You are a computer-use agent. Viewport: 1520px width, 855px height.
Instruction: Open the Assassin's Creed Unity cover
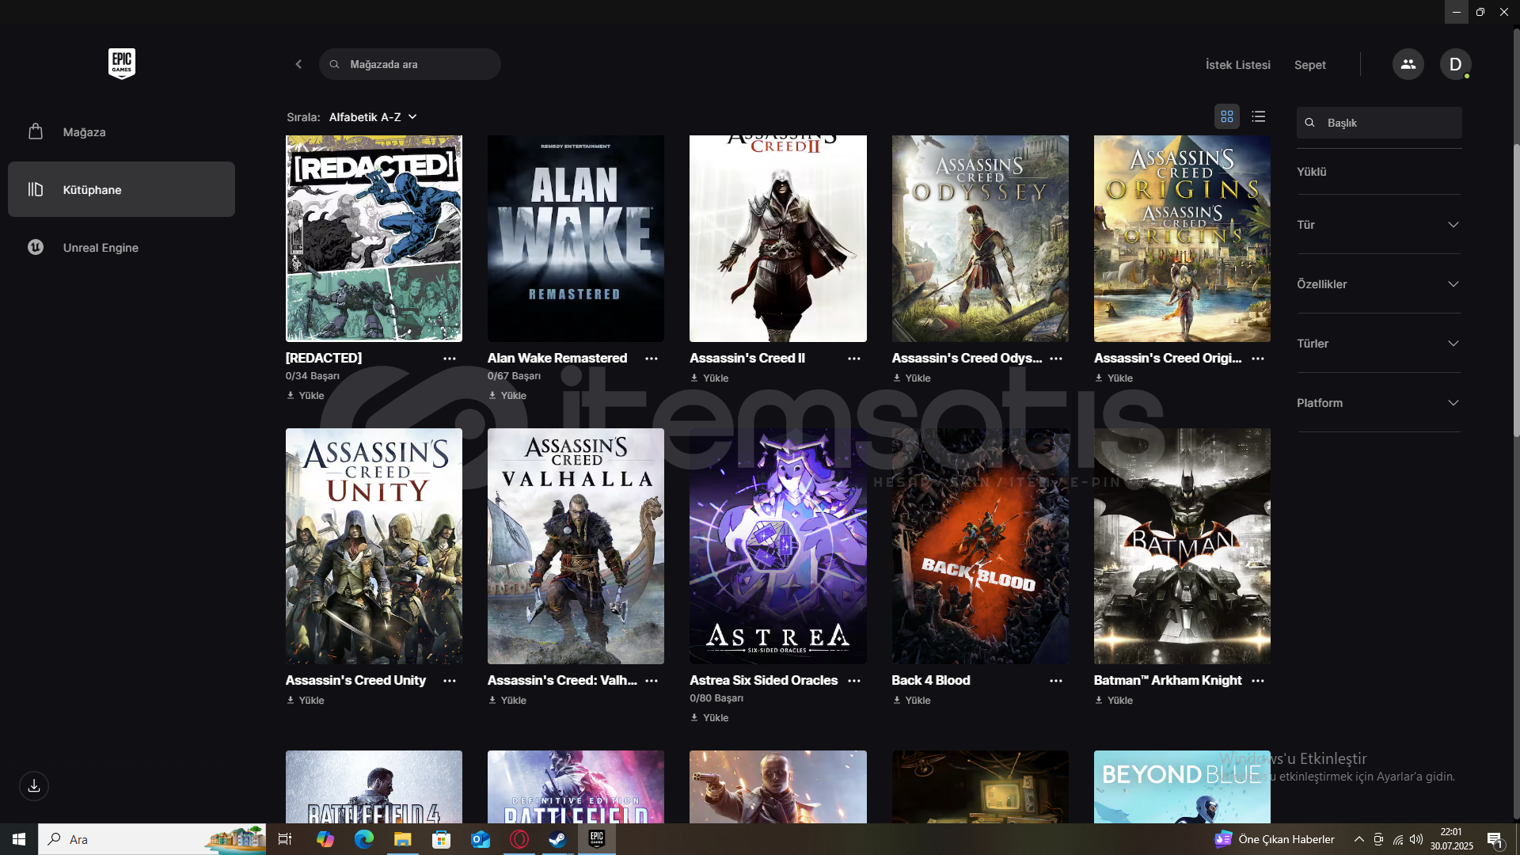click(x=374, y=546)
